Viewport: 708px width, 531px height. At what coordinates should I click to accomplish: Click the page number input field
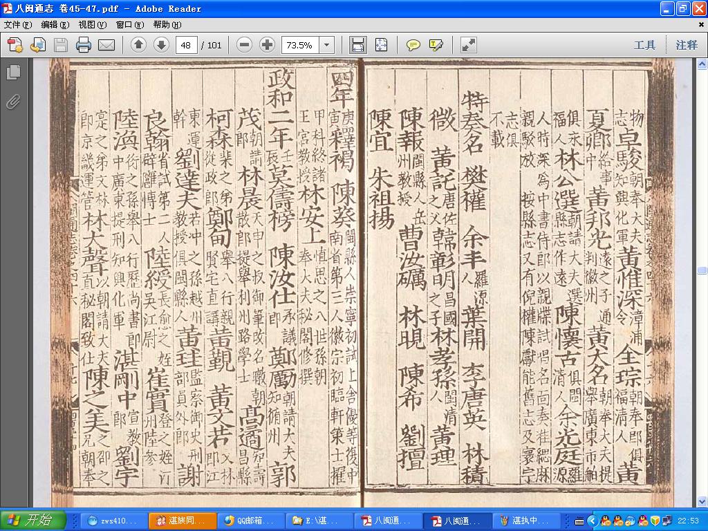[x=186, y=45]
